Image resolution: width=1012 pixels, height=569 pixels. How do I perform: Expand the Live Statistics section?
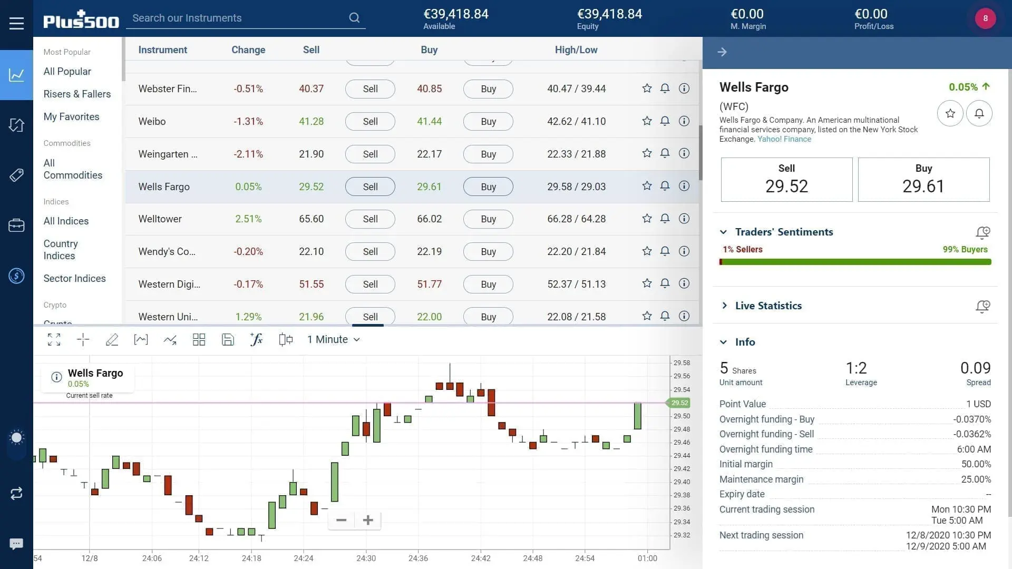(x=724, y=306)
